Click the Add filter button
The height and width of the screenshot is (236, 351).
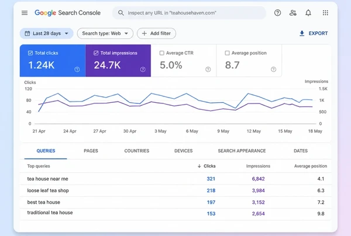point(156,33)
